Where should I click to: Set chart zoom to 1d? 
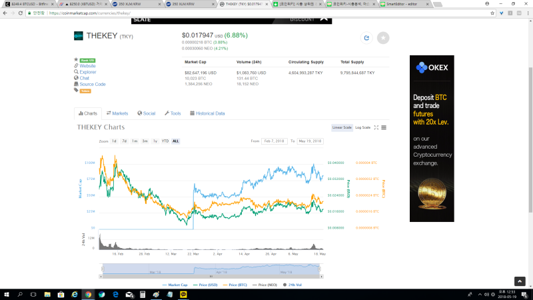coord(114,141)
